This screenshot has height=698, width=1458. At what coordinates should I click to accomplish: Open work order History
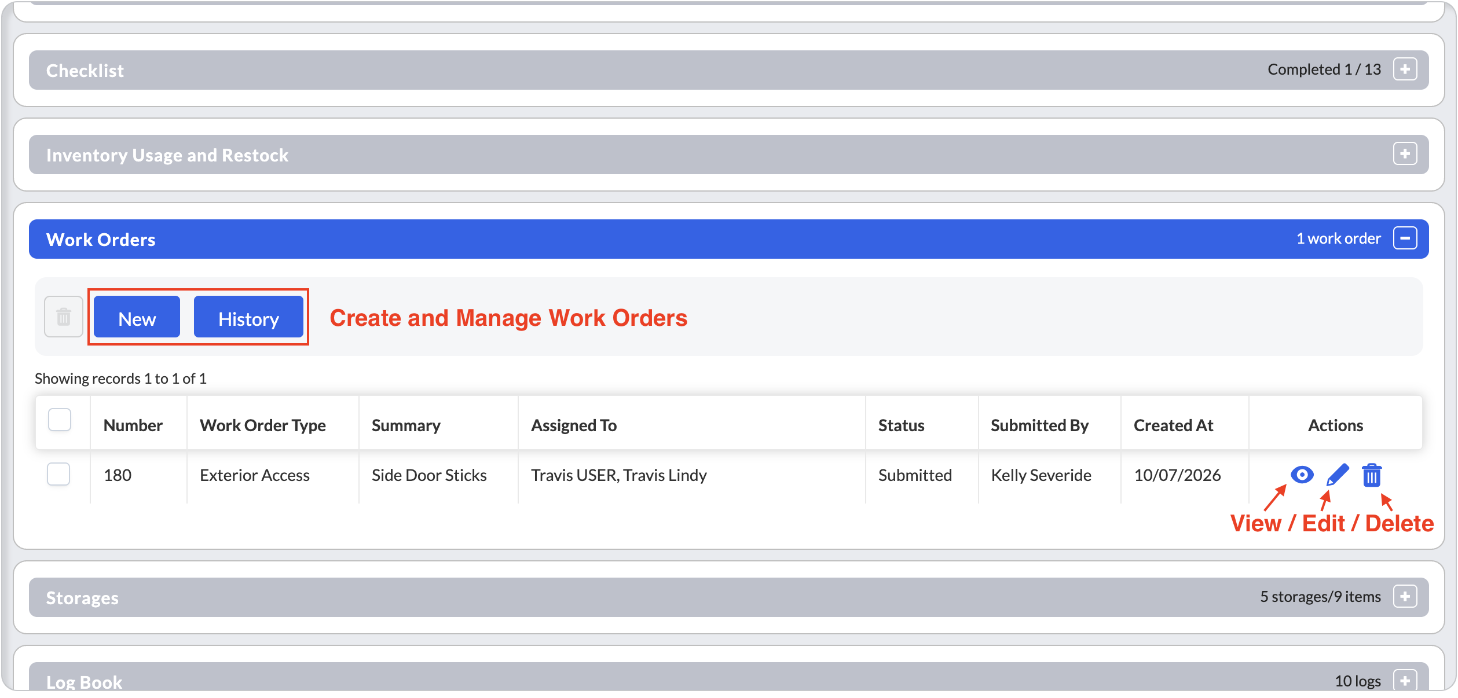(x=248, y=317)
